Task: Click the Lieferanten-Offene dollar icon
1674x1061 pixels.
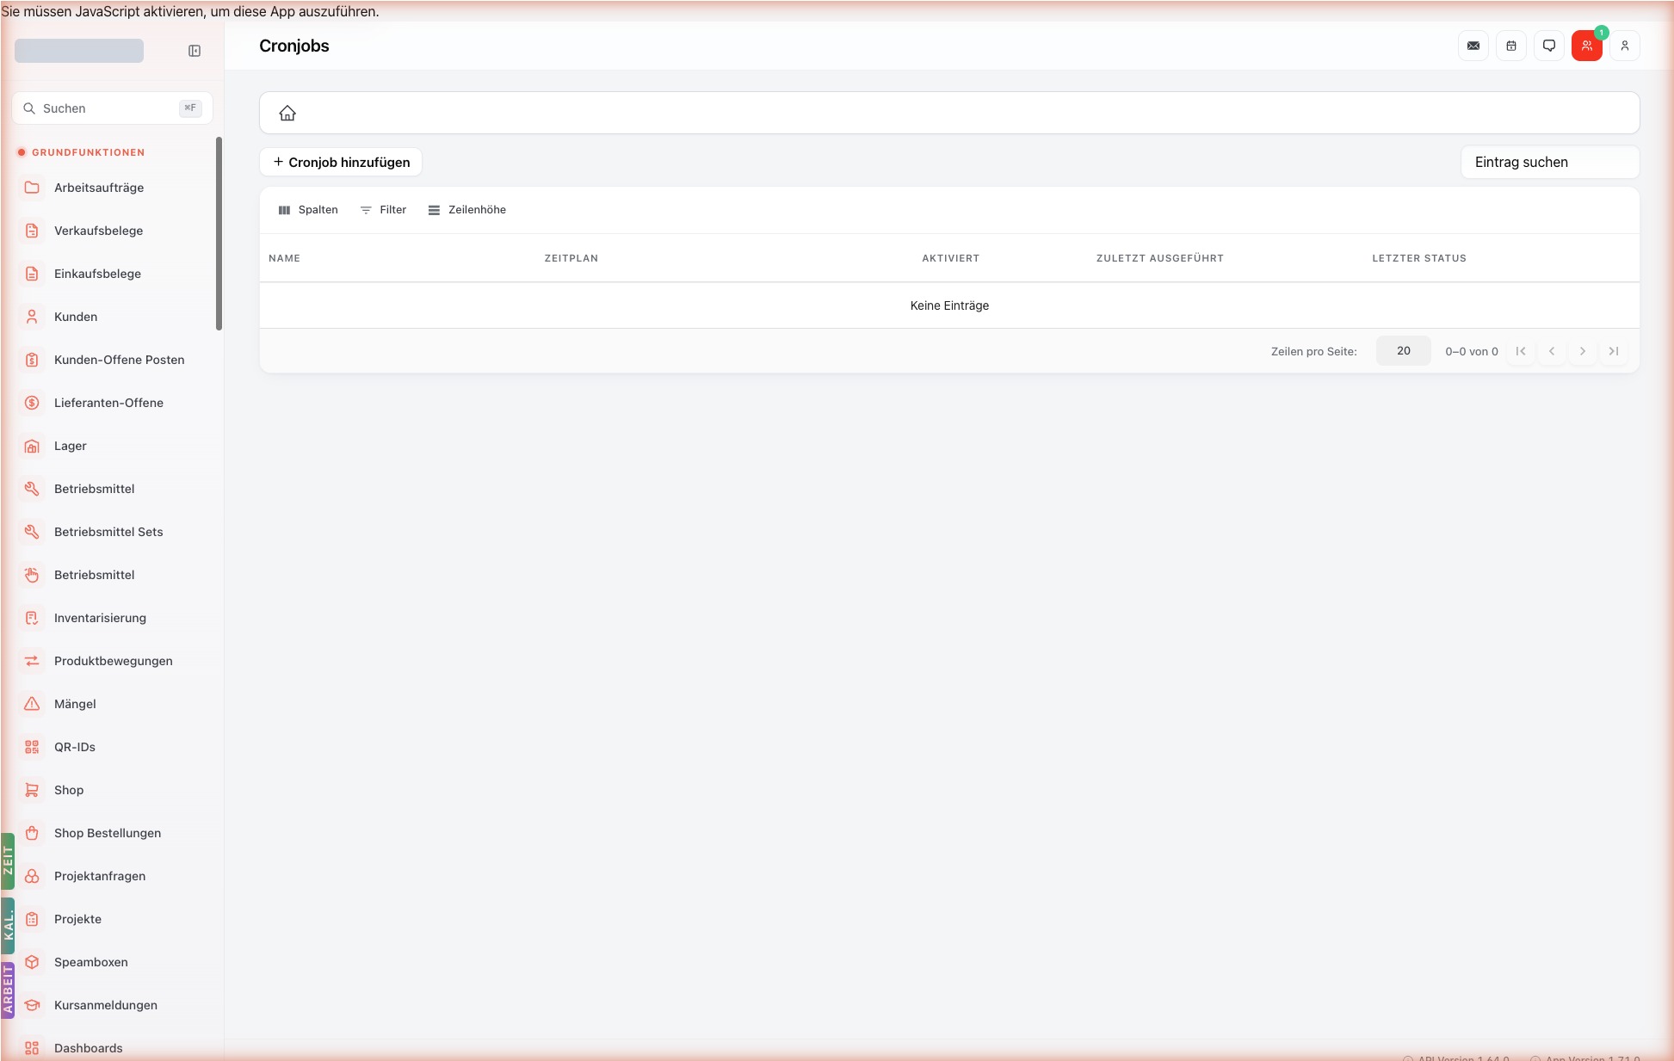Action: (32, 403)
